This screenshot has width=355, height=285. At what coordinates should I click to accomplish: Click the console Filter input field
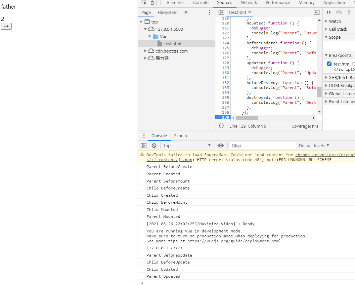[x=263, y=146]
